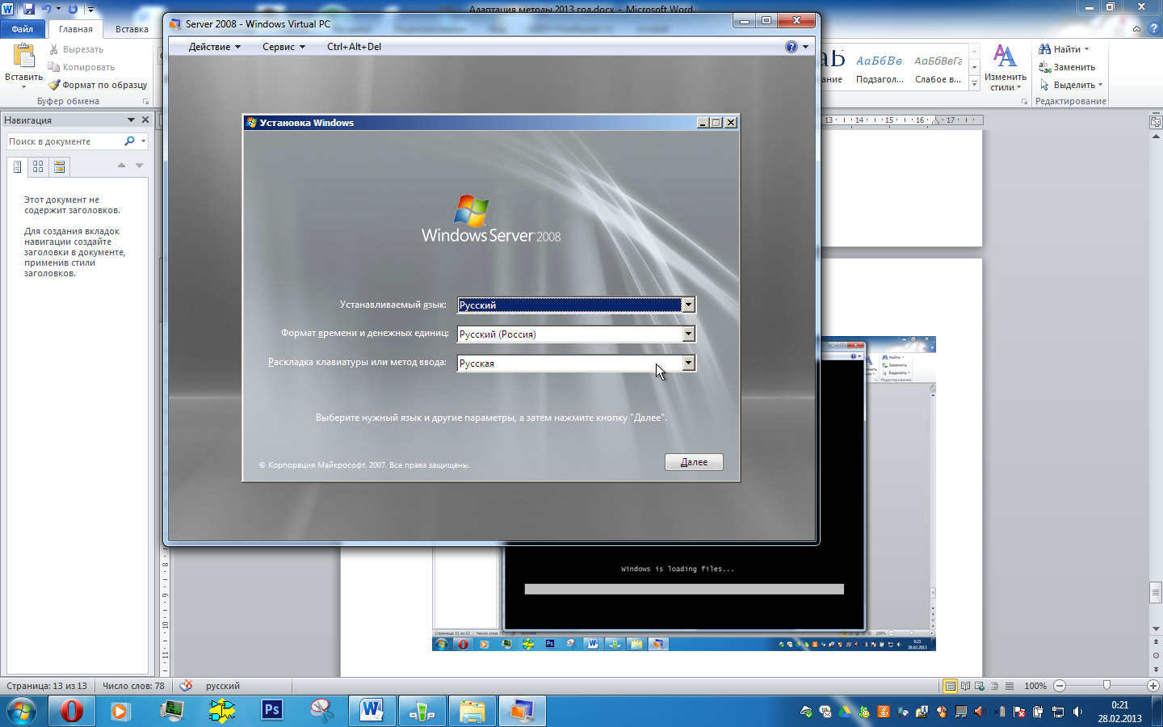Click the page count Страница: 13 из 13
1163x727 pixels.
tap(47, 686)
